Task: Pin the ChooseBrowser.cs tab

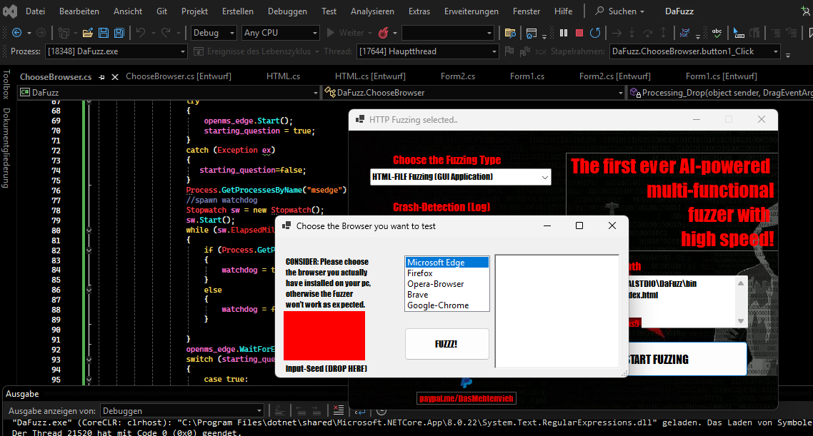Action: pyautogui.click(x=101, y=76)
